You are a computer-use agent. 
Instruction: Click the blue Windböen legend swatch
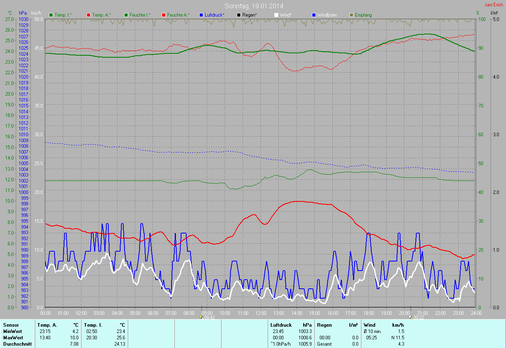[x=314, y=15]
